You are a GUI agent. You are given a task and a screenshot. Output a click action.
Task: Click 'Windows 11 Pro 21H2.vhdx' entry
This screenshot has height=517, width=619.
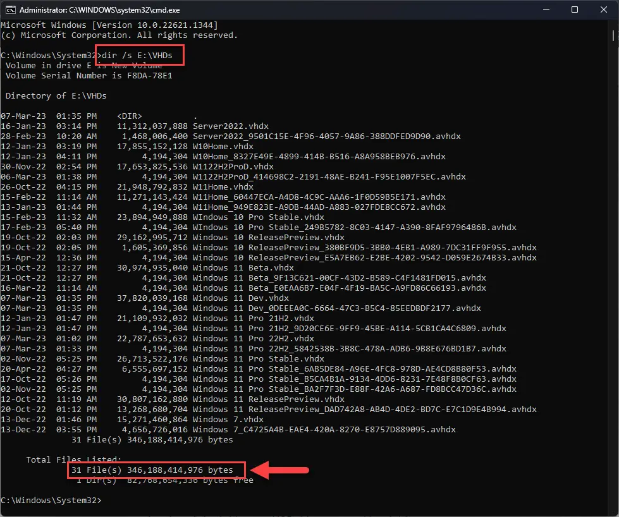point(254,318)
